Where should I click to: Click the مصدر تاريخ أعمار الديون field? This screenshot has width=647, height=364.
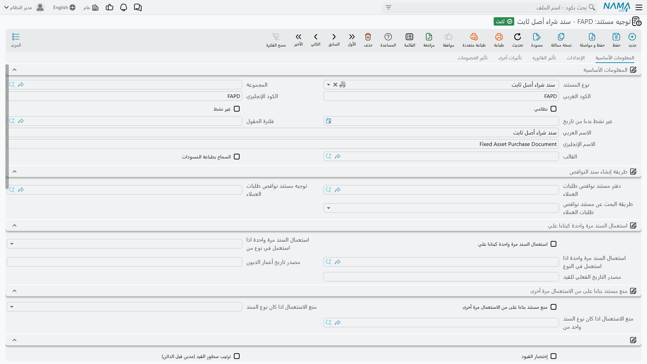click(x=124, y=262)
